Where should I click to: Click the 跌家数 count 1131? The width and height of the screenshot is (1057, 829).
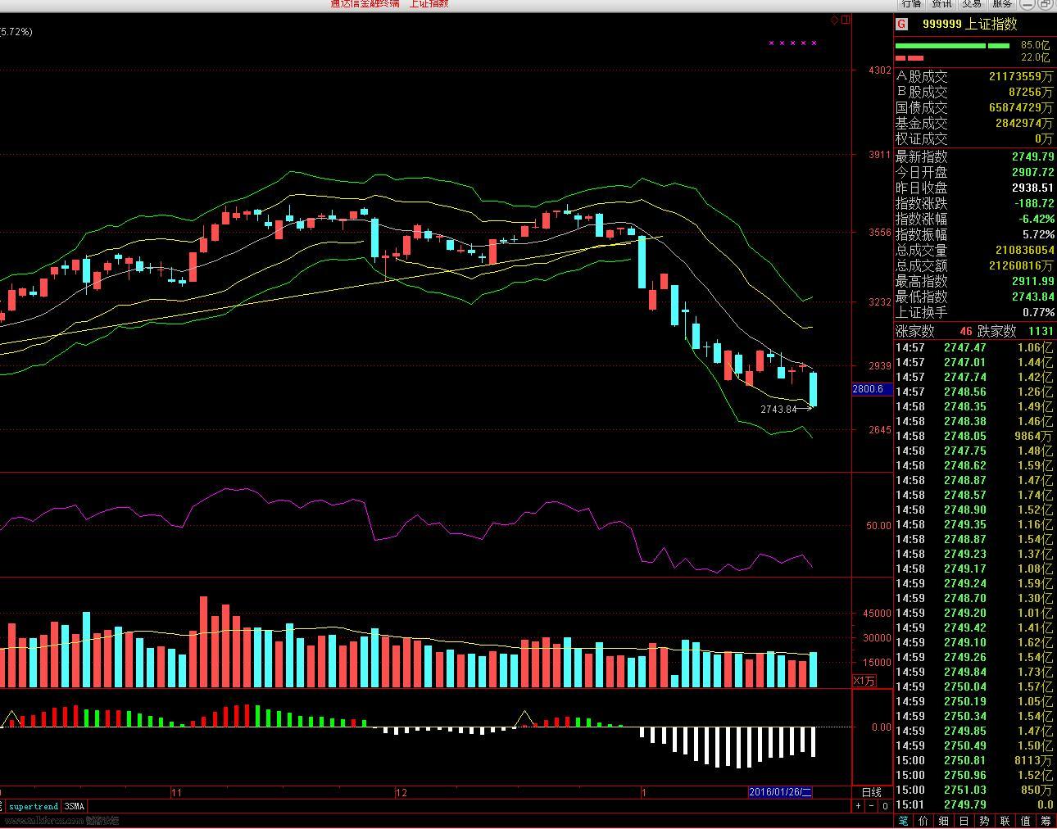[1041, 331]
